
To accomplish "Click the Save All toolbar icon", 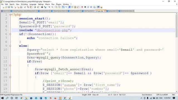I will (12, 7).
